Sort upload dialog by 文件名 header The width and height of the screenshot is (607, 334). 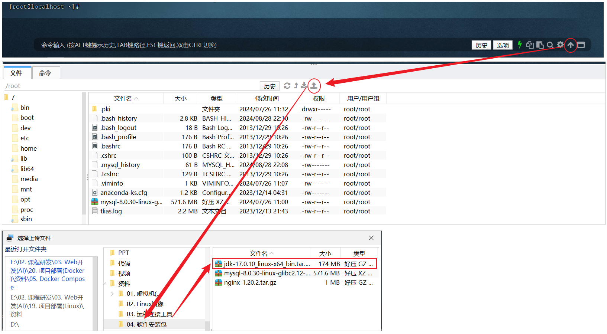(261, 253)
